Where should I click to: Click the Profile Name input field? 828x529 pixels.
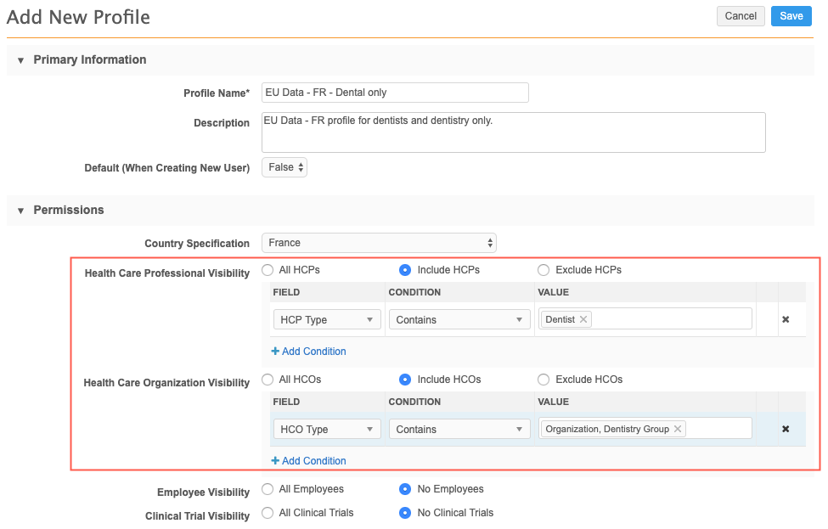(x=395, y=93)
